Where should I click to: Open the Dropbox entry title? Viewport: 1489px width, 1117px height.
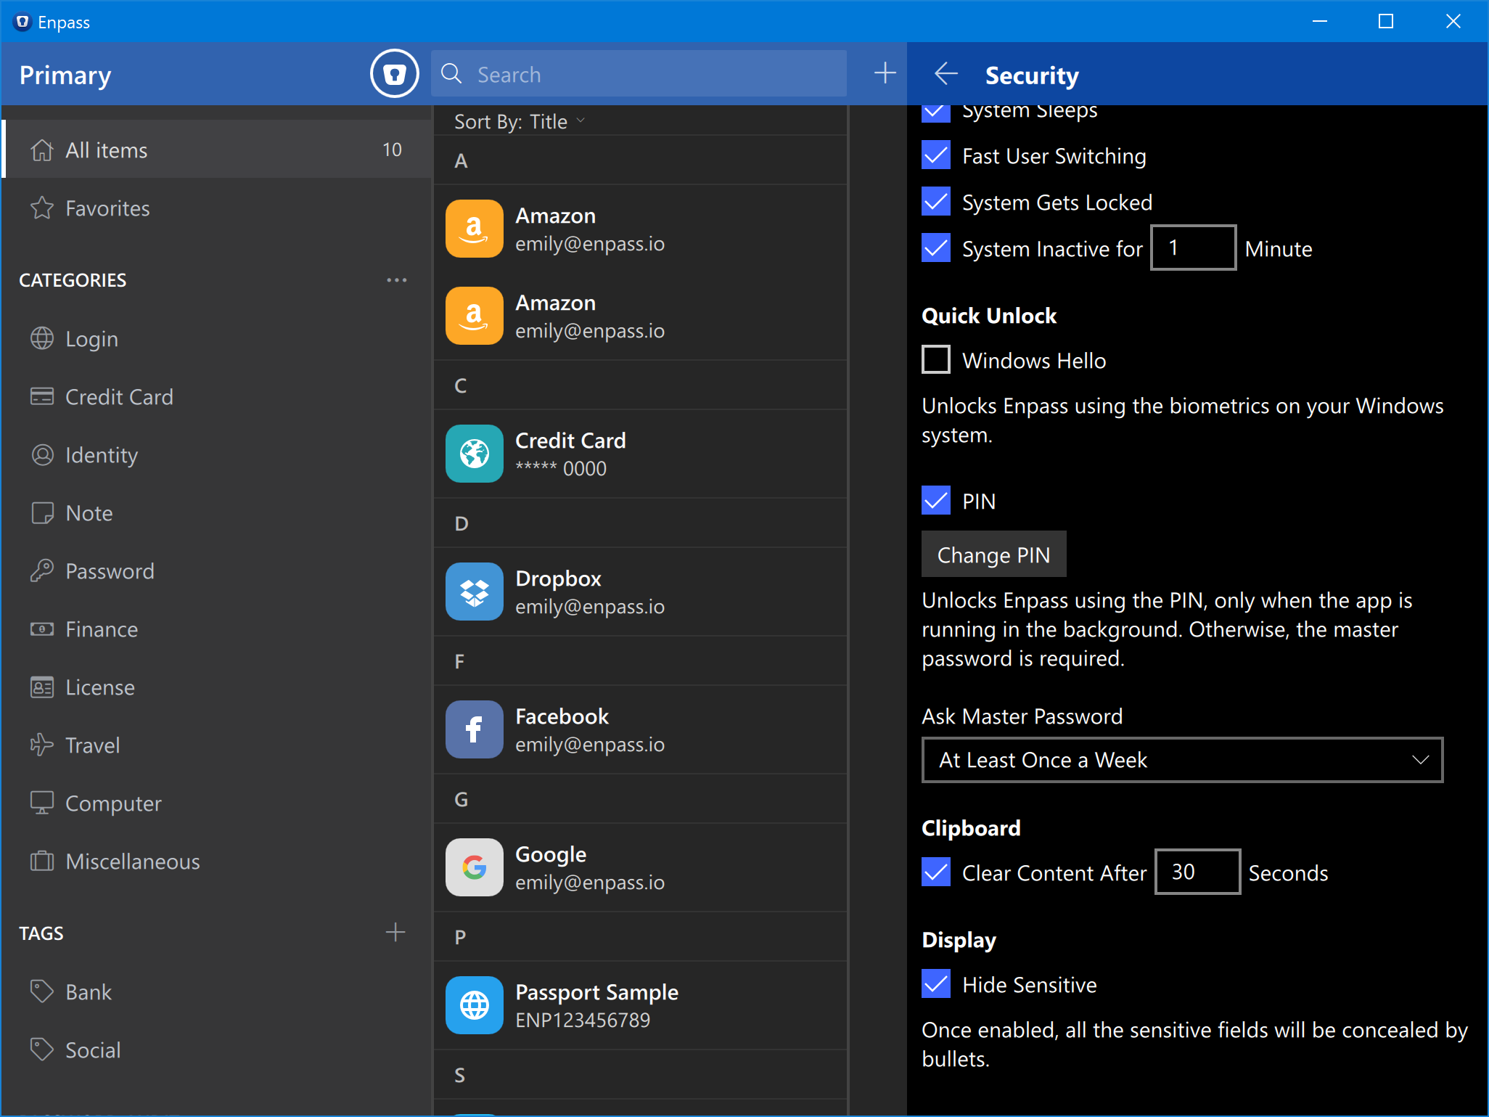click(558, 578)
